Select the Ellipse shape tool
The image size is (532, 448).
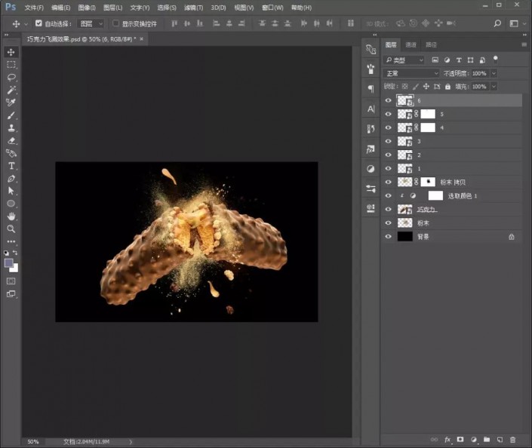point(11,204)
